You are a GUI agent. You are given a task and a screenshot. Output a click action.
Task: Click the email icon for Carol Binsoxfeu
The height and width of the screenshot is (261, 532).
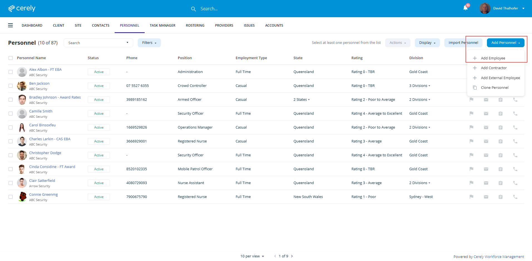pyautogui.click(x=486, y=127)
